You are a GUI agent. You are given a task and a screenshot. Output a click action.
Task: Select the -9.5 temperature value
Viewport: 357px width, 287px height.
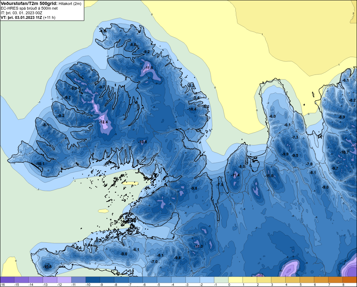[295, 155]
